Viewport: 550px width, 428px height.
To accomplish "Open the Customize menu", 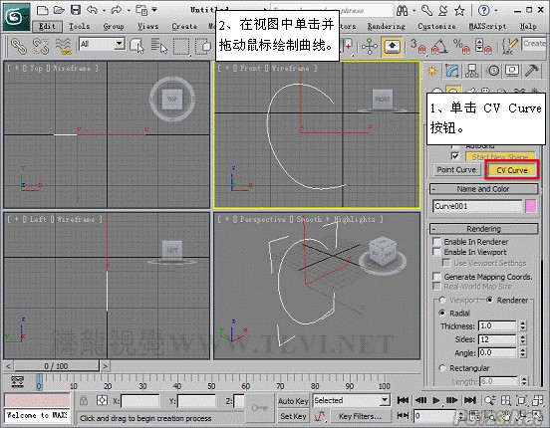I will [436, 26].
